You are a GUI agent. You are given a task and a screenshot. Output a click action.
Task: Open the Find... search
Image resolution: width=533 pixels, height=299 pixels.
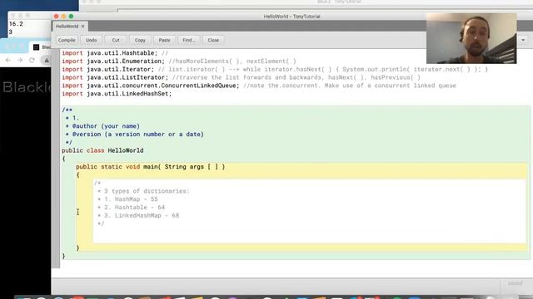tap(189, 40)
